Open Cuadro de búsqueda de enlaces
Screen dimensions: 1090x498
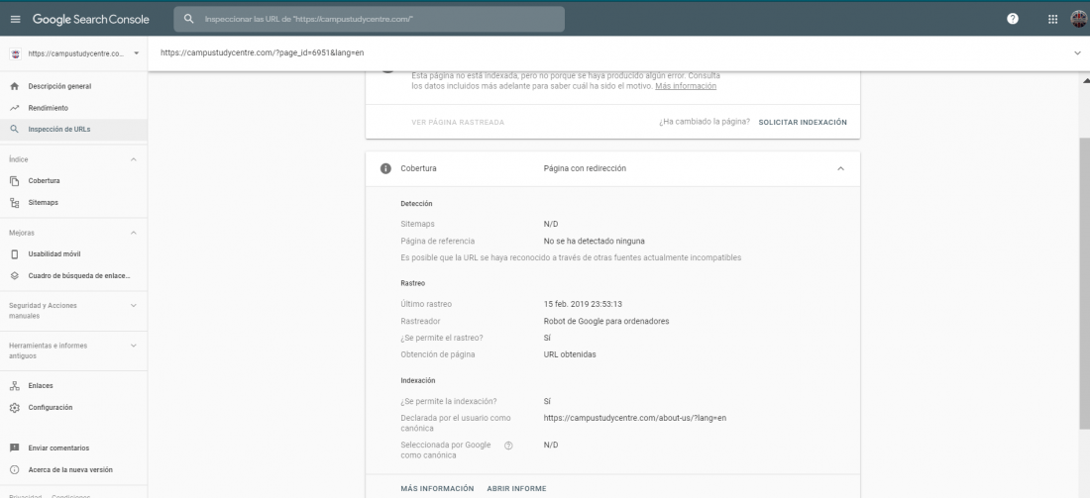point(73,276)
